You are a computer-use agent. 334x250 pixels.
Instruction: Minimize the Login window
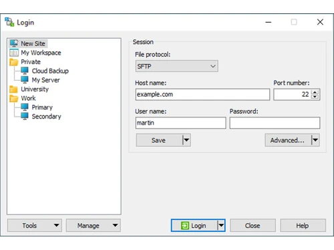(269, 22)
